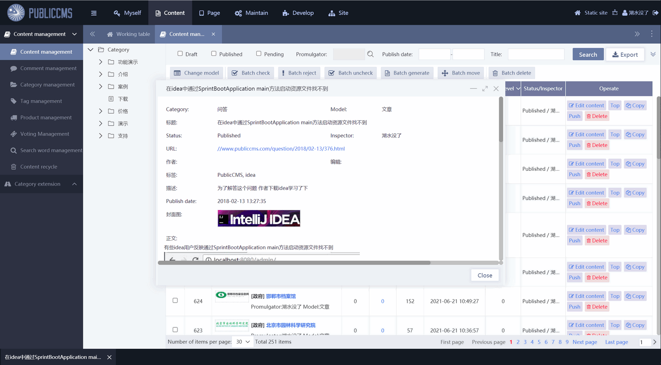Expand the 案例 category folder
The image size is (661, 365).
coord(101,86)
